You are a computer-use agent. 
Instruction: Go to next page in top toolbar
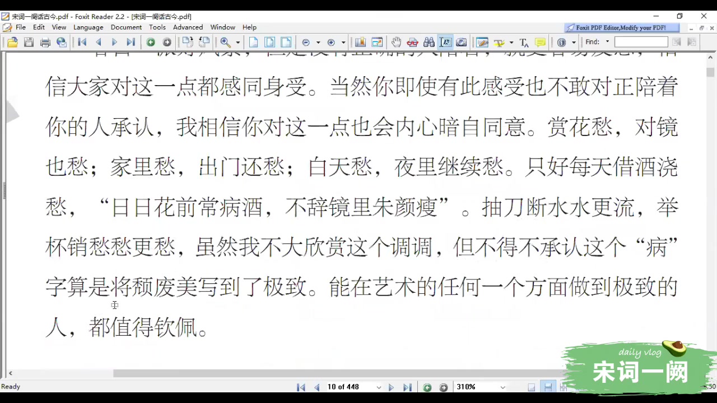point(114,42)
